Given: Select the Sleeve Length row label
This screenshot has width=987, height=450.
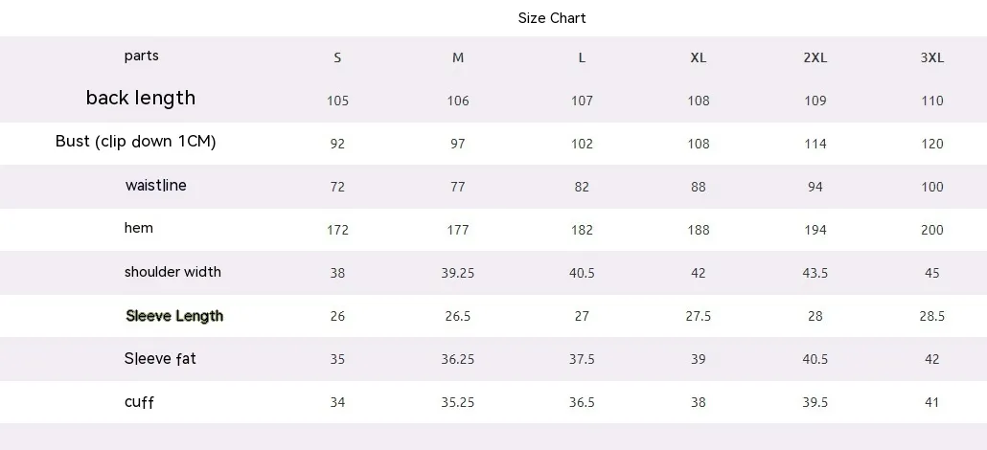Looking at the screenshot, I should click(x=174, y=316).
